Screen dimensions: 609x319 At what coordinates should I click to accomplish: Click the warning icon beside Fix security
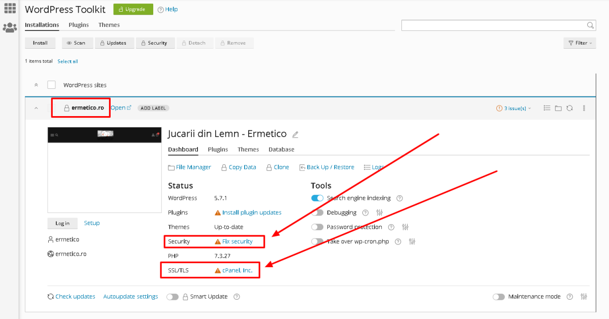(x=218, y=241)
